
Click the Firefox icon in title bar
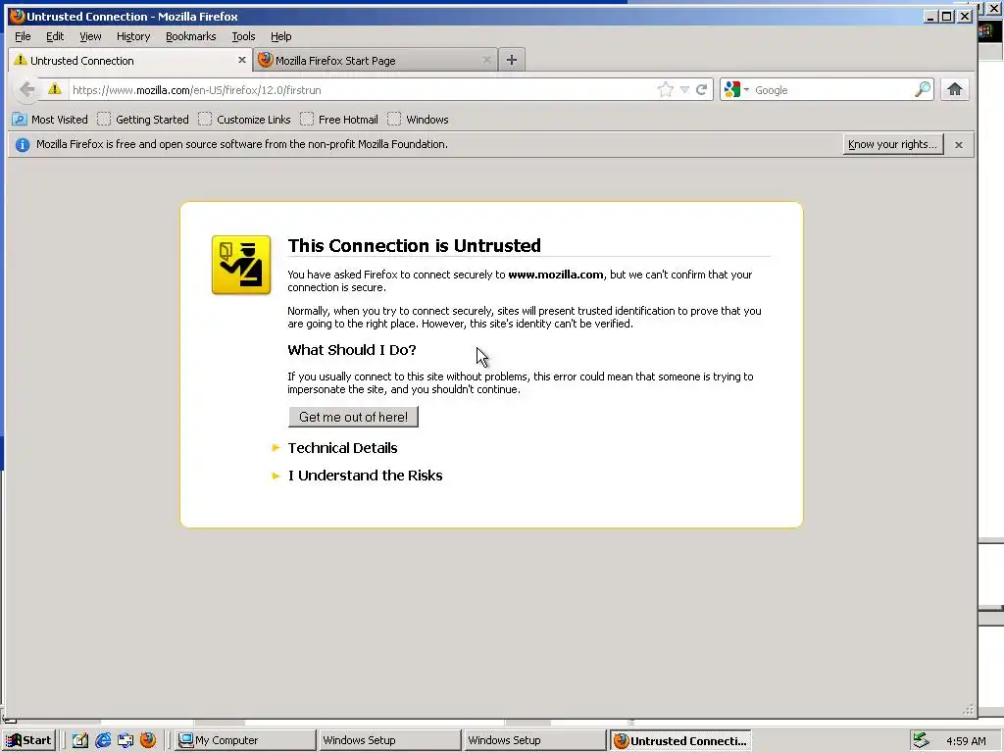pos(17,16)
